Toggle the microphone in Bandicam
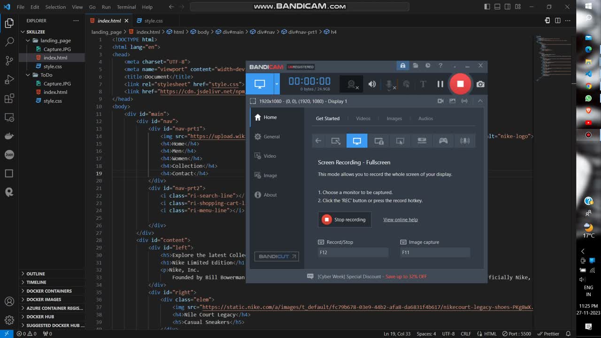Image resolution: width=601 pixels, height=338 pixels. 389,84
